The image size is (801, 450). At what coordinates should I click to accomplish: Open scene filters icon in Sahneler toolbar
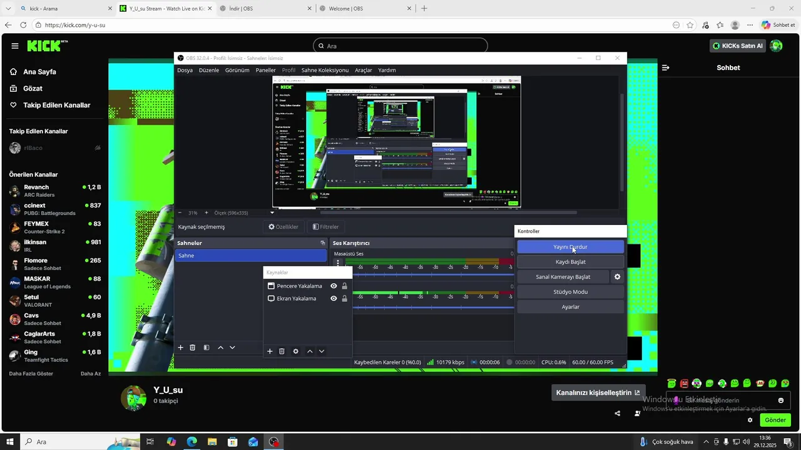207,347
